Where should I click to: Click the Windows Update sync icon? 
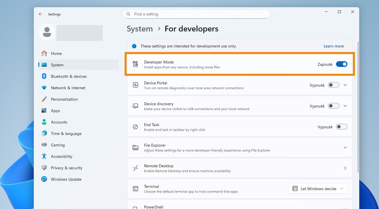pos(44,179)
